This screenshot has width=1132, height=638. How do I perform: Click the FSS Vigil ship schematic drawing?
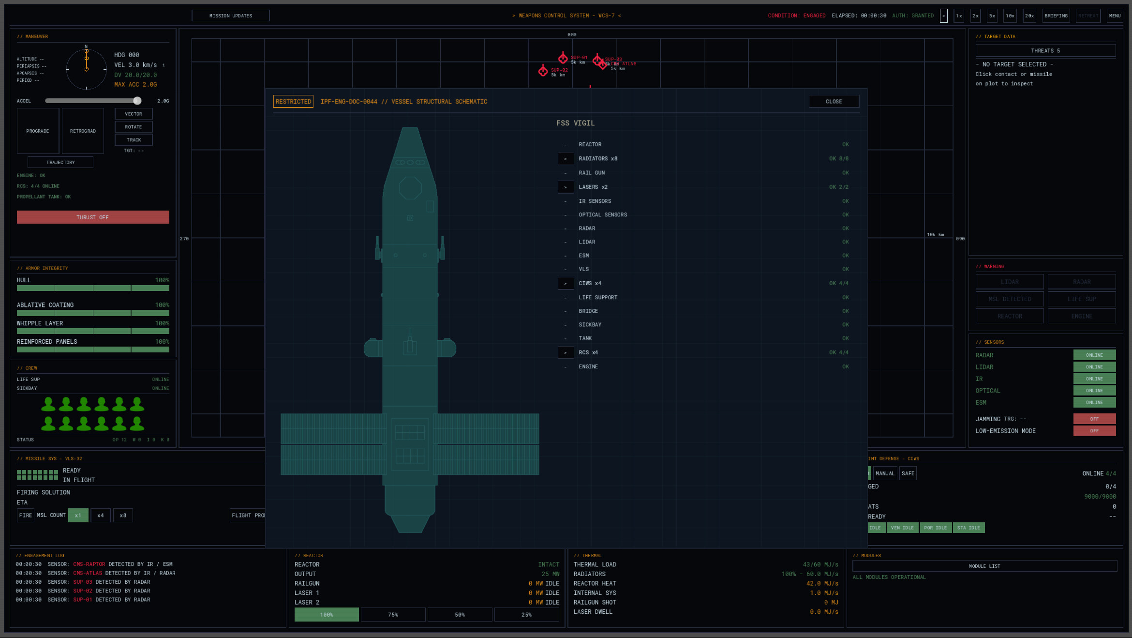coord(410,329)
